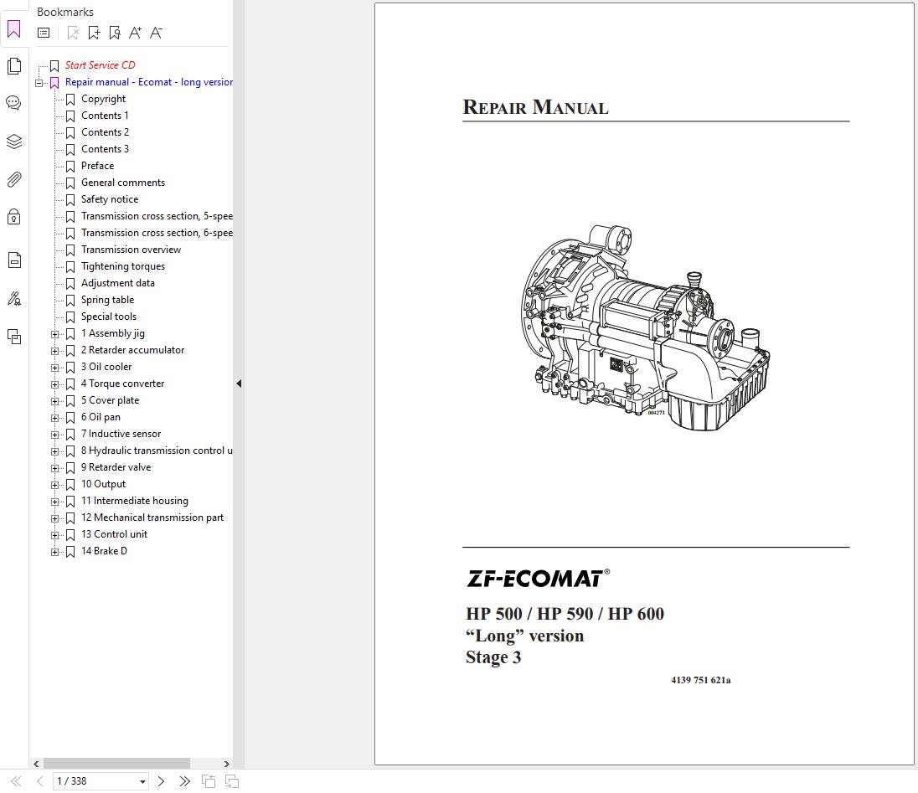Select the Contents 3 bookmark
This screenshot has height=793, width=918.
[105, 149]
